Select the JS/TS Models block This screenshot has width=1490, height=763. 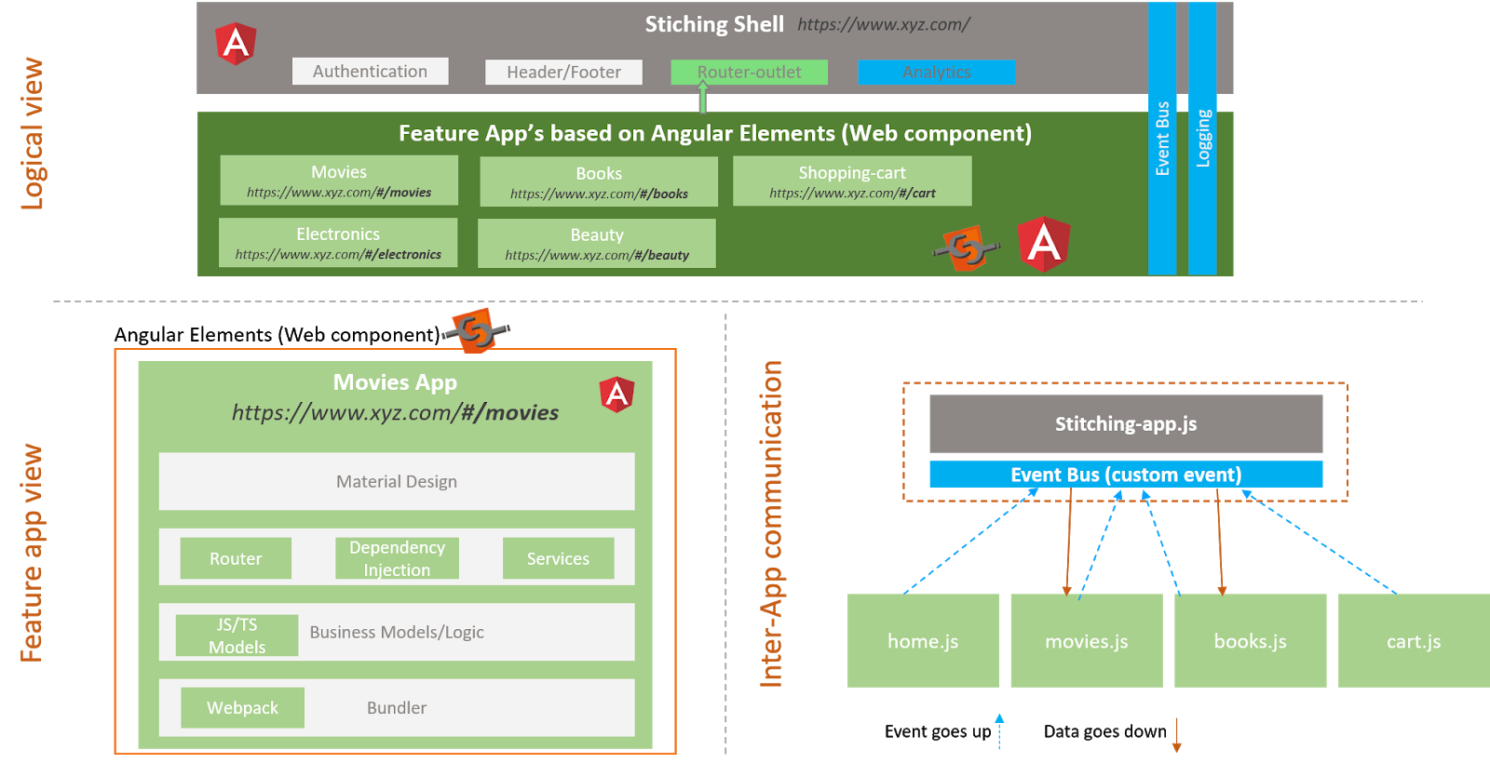click(x=237, y=636)
